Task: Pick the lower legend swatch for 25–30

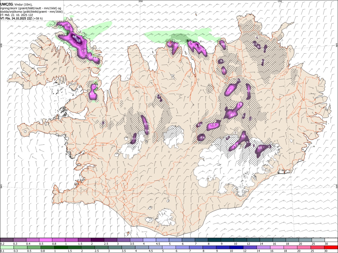Action: 317,247
